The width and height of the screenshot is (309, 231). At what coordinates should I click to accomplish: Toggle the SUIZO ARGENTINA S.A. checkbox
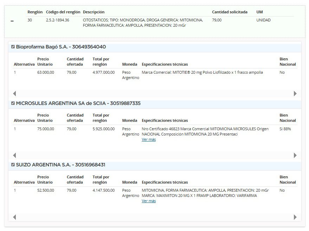click(13, 165)
